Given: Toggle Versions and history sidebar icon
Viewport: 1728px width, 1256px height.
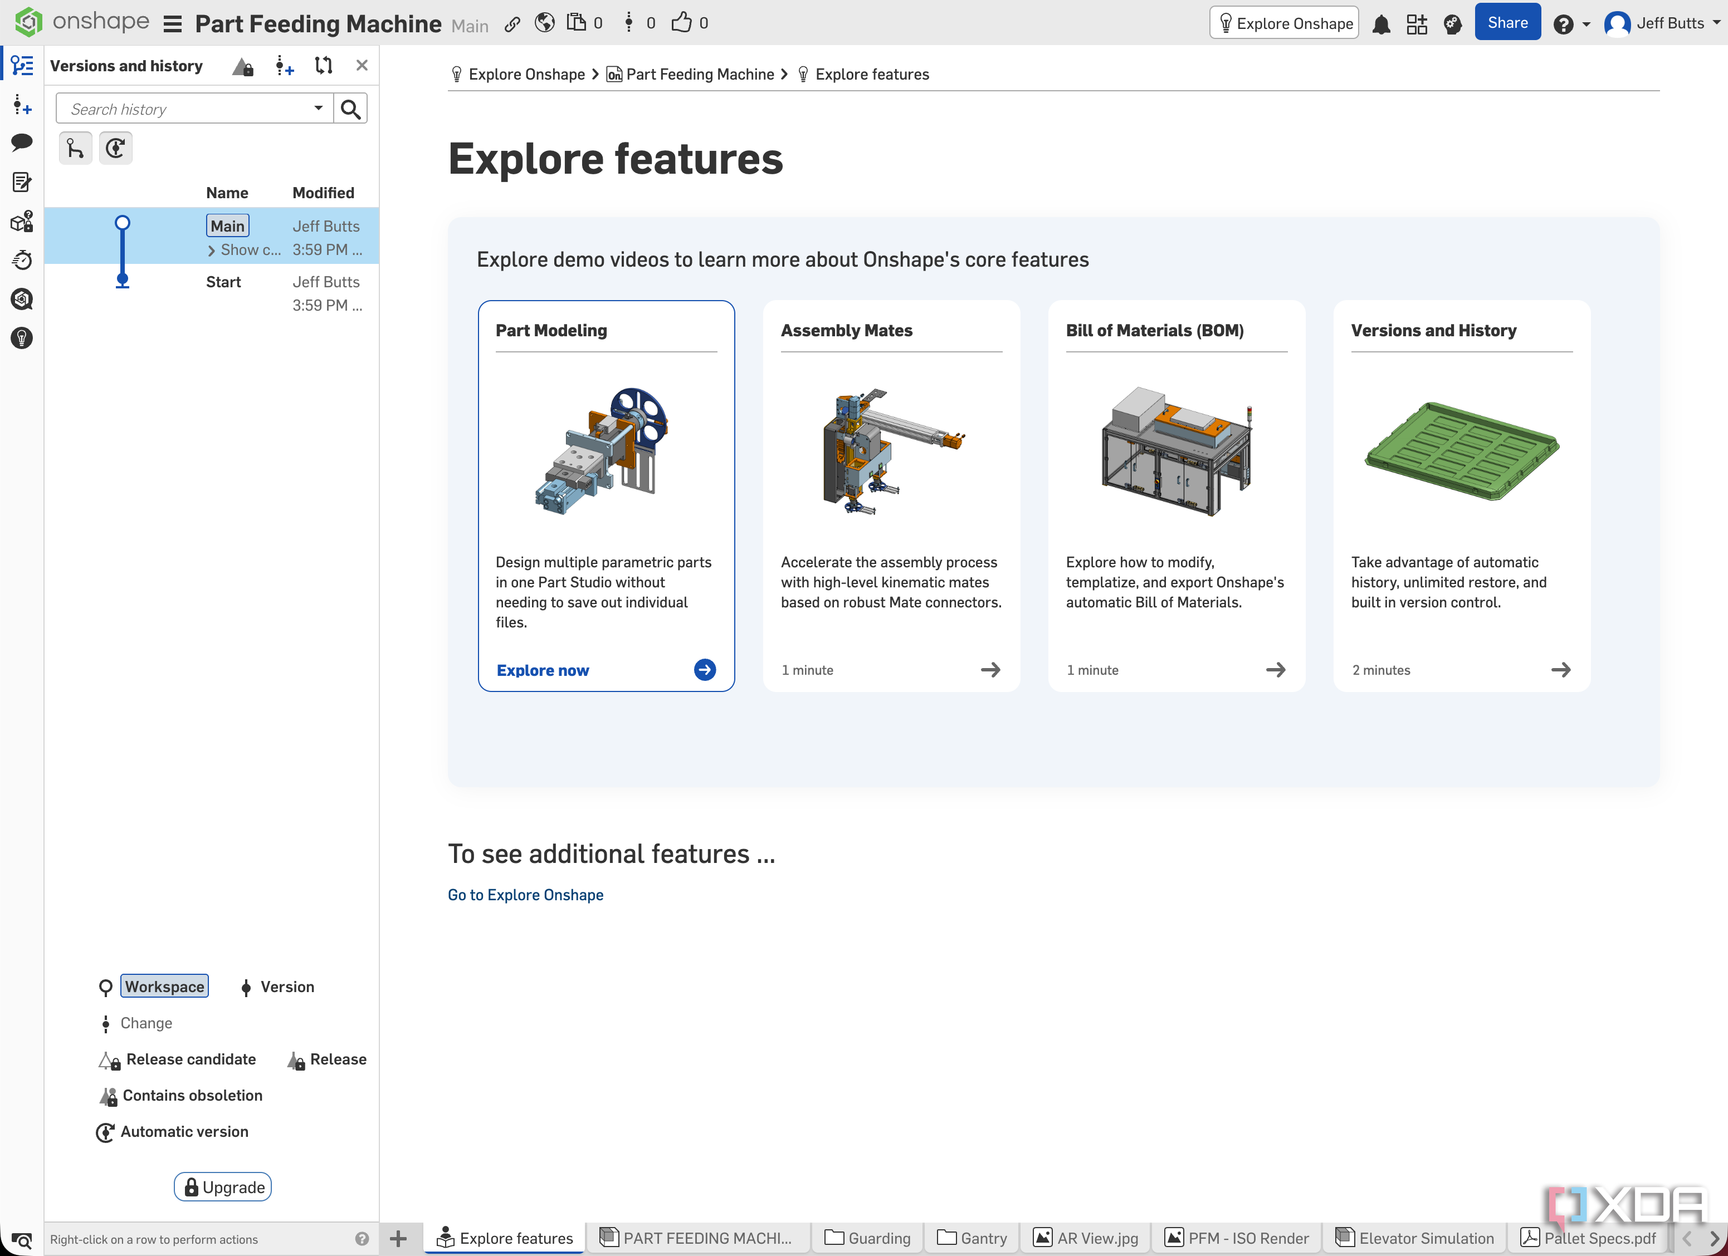Looking at the screenshot, I should coord(22,66).
